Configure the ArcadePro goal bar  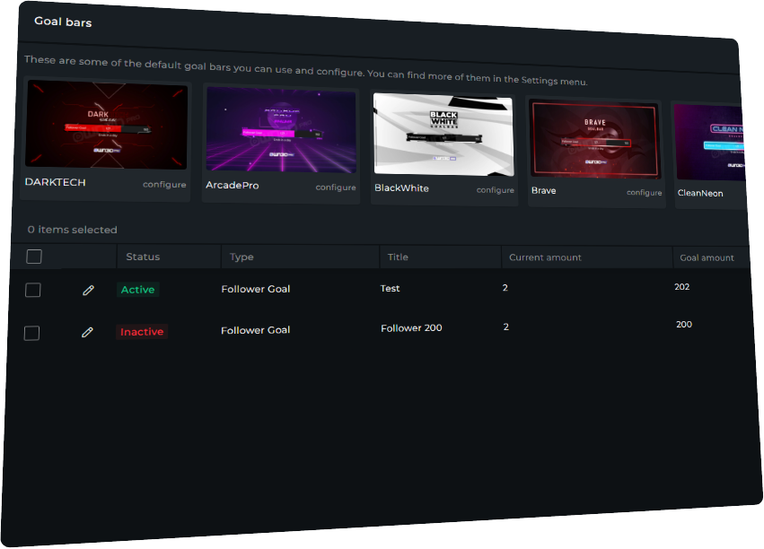click(x=335, y=187)
